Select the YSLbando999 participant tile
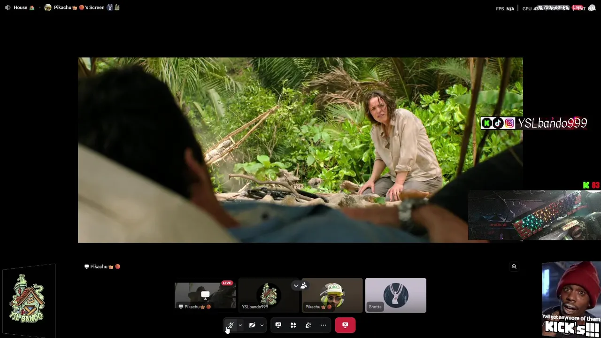The image size is (601, 338). pos(269,295)
